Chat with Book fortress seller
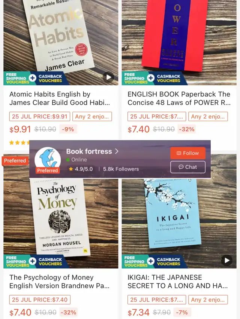Screen dimensions: 240x319 [x=188, y=167]
